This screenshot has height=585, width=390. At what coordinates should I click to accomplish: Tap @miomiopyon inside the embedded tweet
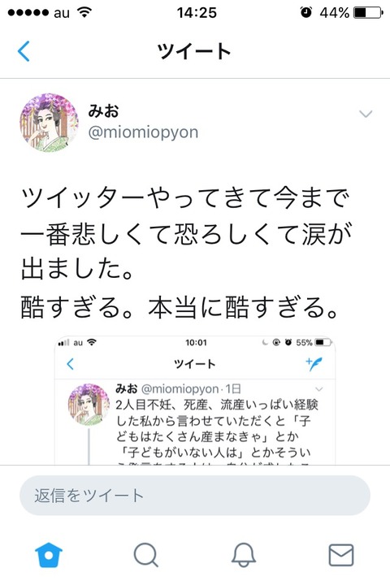pyautogui.click(x=180, y=389)
